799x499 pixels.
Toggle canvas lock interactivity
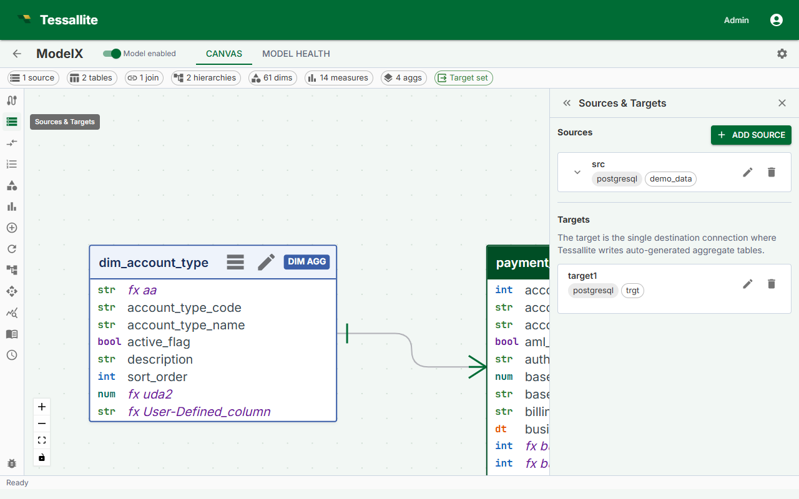tap(42, 457)
